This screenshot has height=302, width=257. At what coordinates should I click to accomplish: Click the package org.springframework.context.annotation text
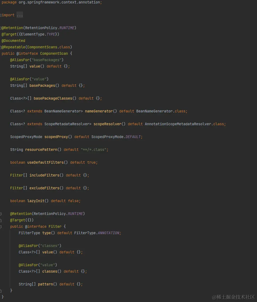(x=52, y=2)
